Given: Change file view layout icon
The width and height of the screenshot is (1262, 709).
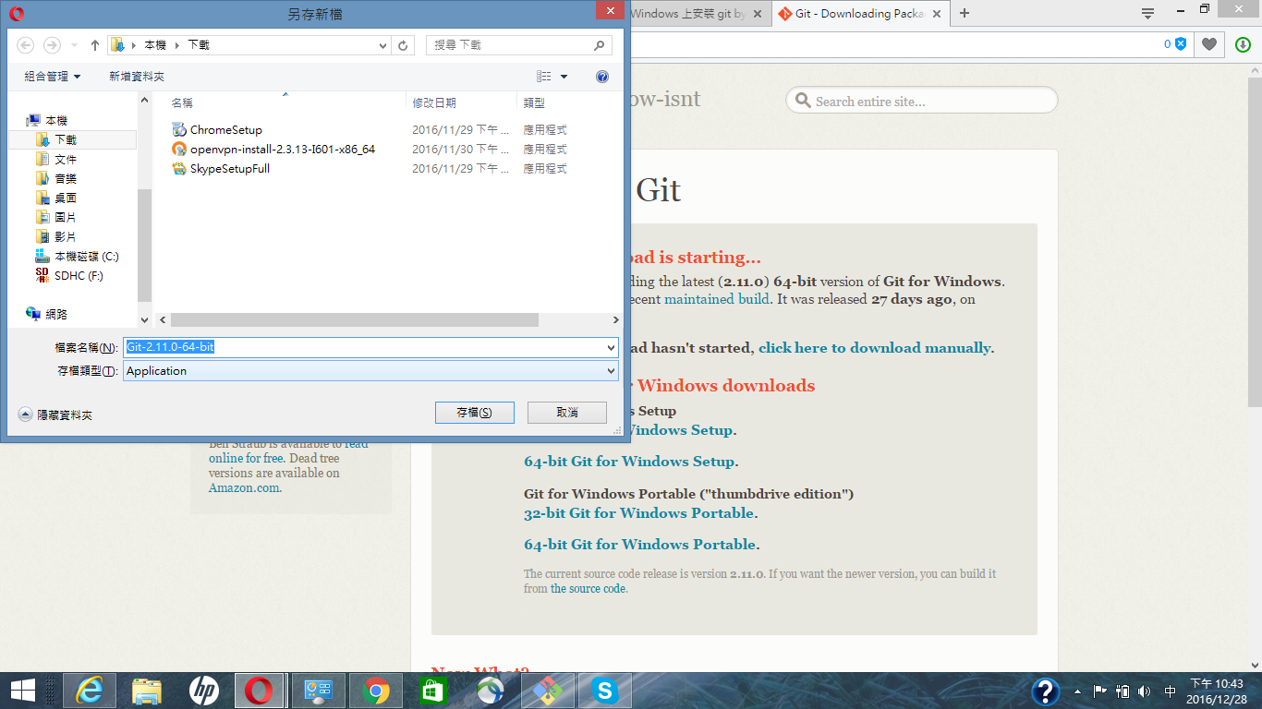Looking at the screenshot, I should coord(544,77).
